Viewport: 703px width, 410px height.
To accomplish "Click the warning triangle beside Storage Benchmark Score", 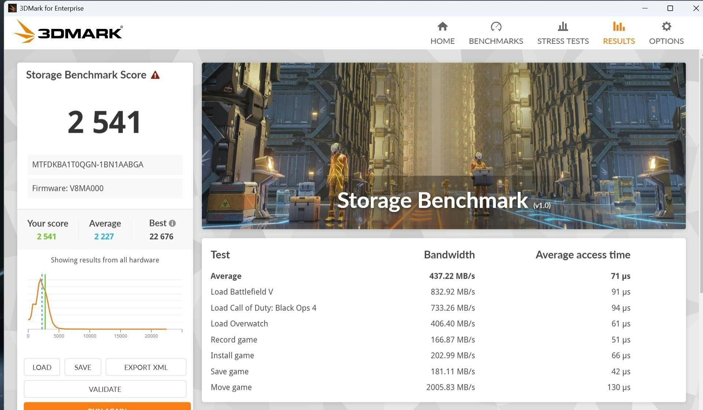I will (x=155, y=75).
